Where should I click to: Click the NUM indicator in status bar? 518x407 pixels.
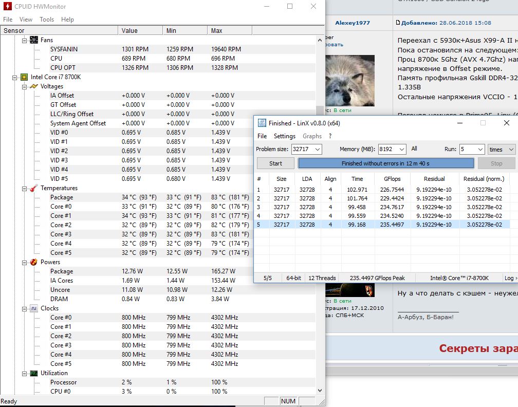(x=288, y=401)
